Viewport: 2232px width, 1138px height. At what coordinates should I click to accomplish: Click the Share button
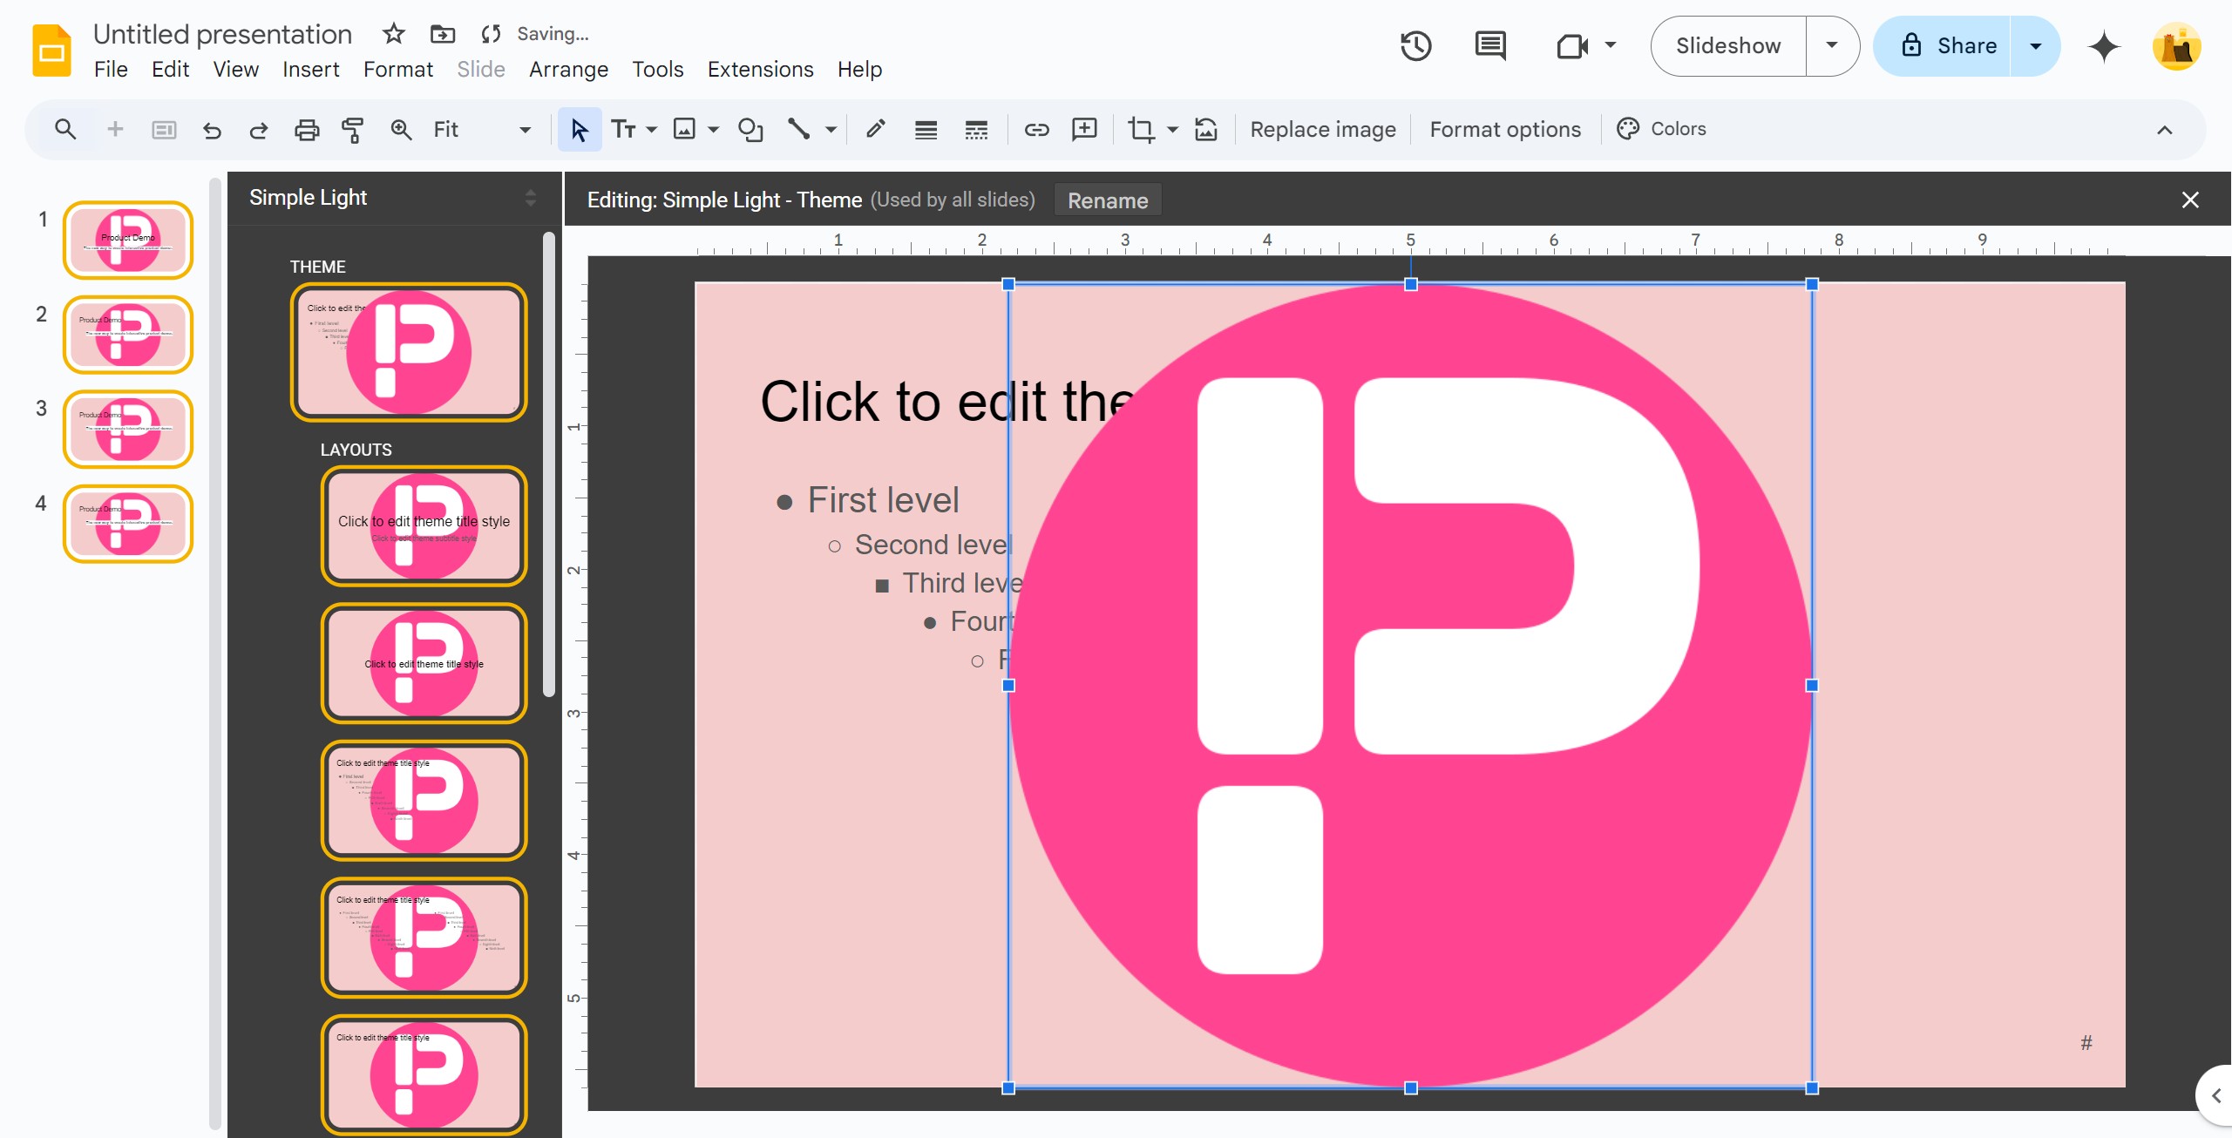[1944, 45]
